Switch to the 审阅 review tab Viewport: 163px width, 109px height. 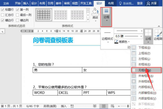click(67, 3)
